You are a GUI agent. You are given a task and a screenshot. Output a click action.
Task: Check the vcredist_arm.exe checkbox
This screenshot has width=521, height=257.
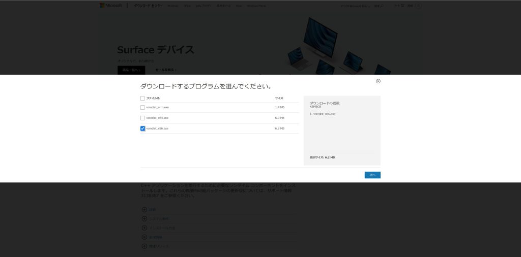pos(142,108)
